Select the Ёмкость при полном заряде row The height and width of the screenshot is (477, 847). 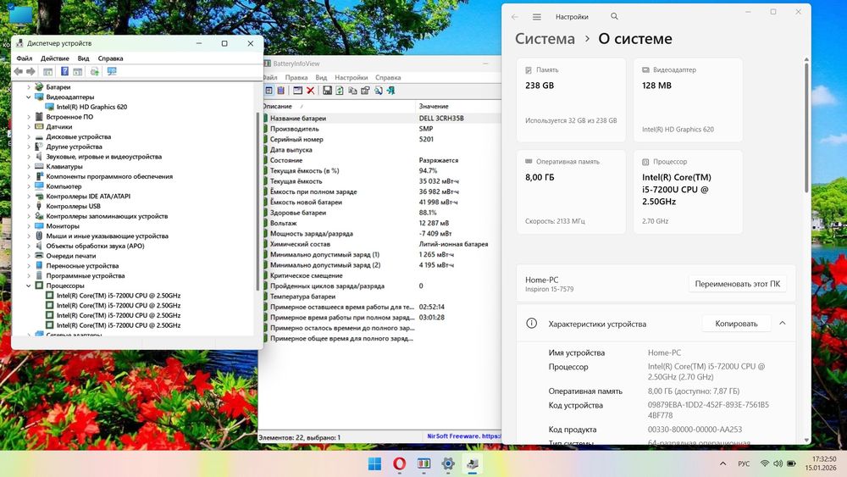point(382,191)
